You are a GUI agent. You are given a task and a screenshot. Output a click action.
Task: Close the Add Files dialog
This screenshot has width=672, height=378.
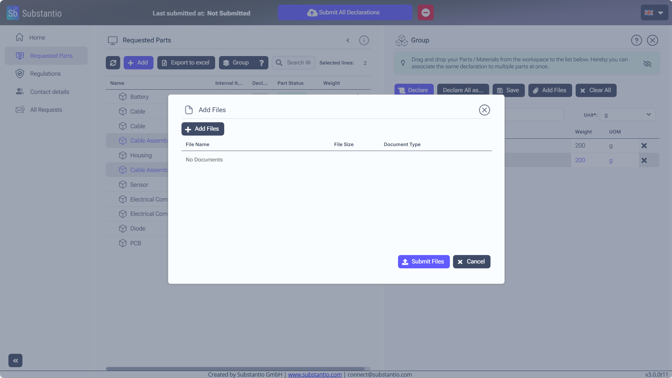click(x=484, y=110)
